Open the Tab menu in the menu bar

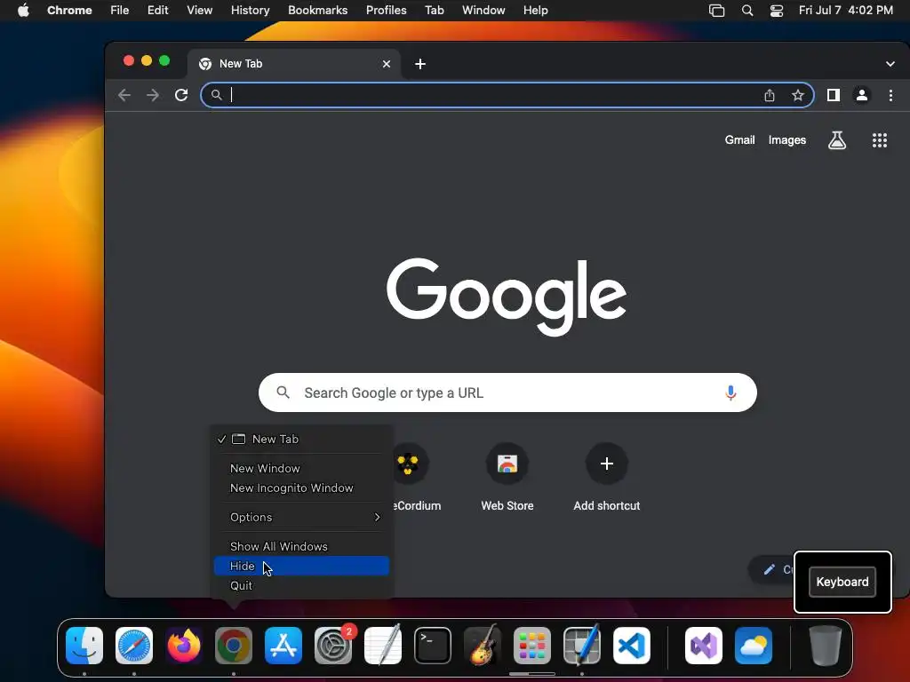(x=434, y=10)
